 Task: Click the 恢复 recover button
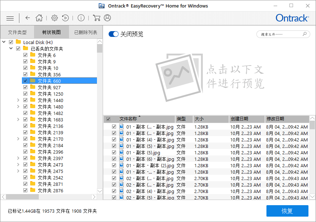click(287, 211)
